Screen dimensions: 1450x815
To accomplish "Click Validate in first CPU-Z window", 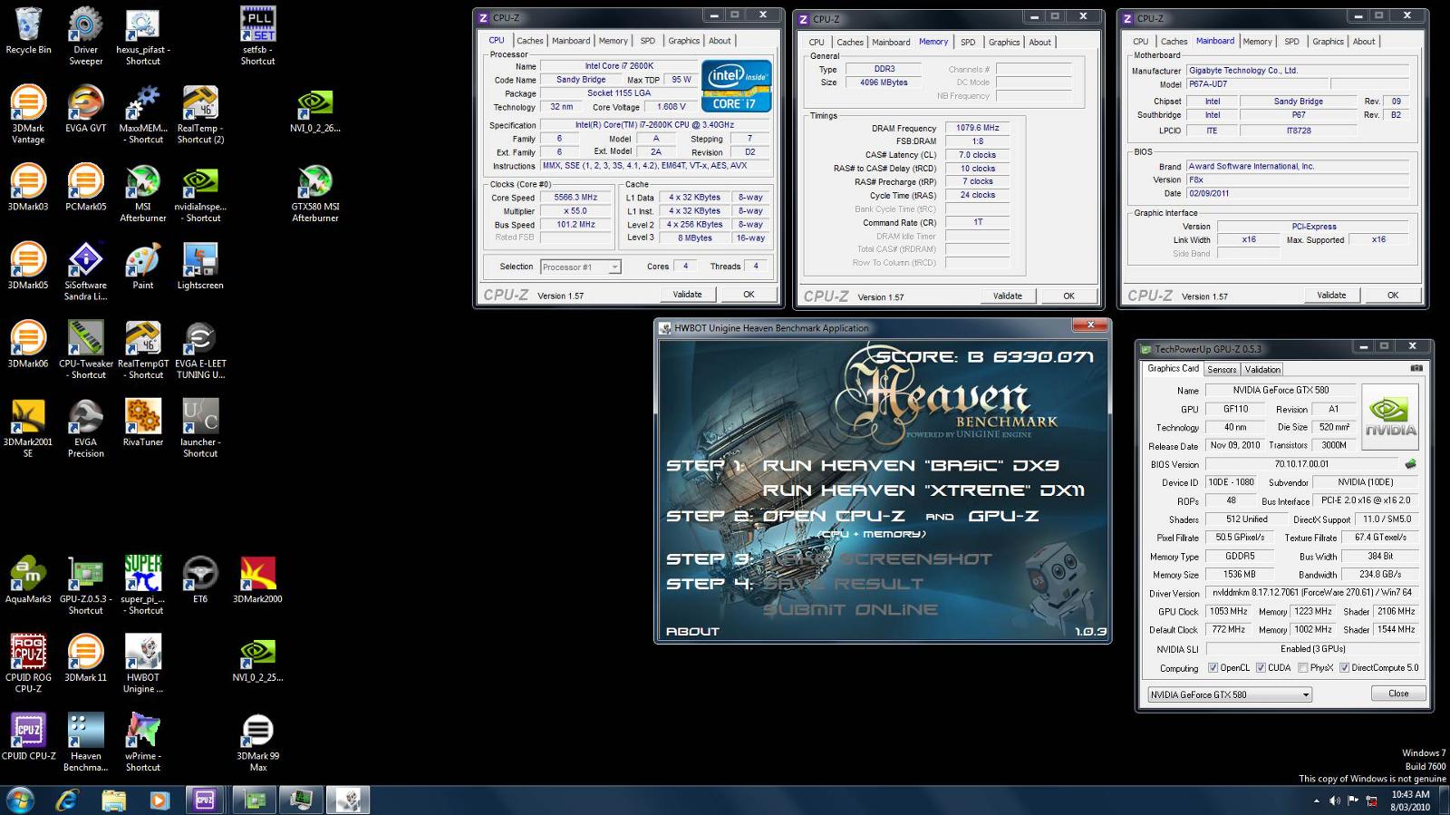I will (687, 295).
